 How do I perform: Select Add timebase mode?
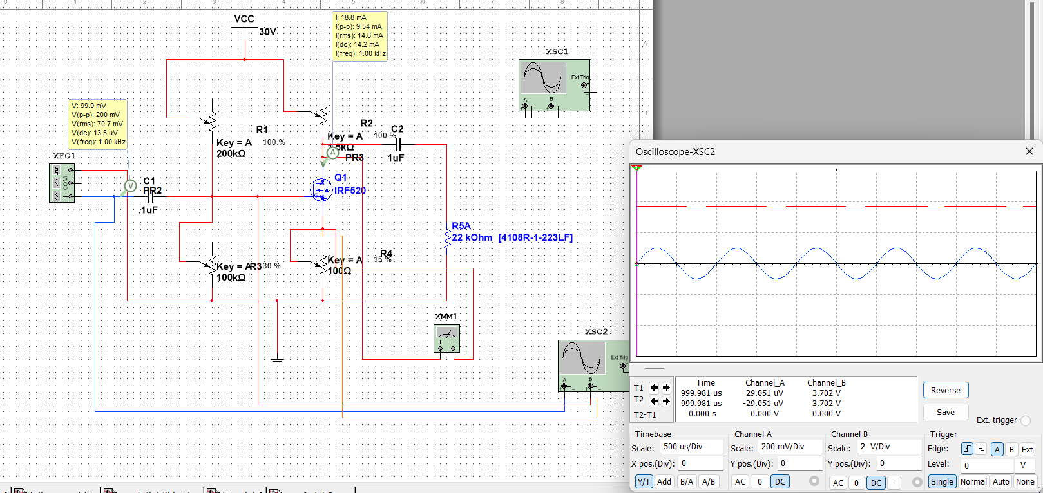point(664,481)
